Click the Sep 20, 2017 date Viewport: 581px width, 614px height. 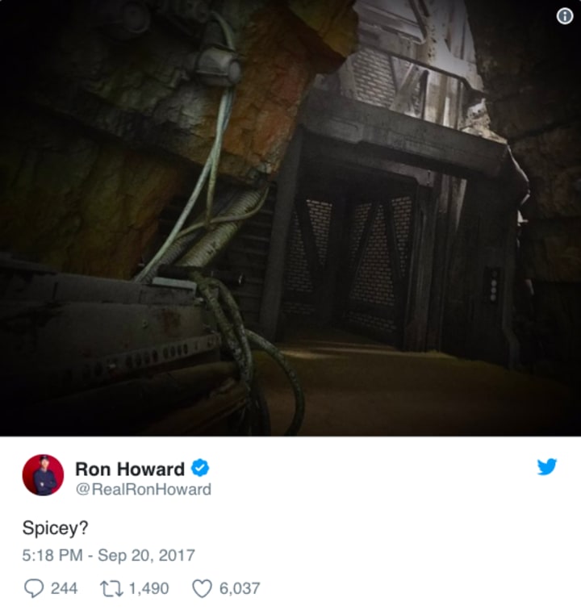pyautogui.click(x=146, y=555)
